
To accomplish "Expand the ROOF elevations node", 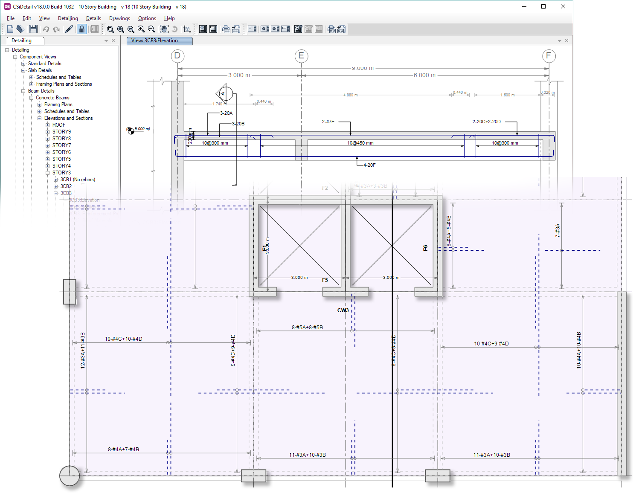I will [x=48, y=125].
